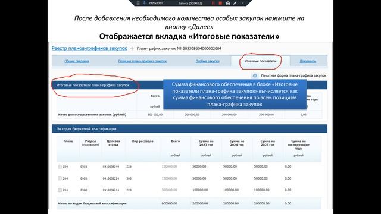Click 'Сумма на 2023 год' header in budget table

click(x=206, y=143)
